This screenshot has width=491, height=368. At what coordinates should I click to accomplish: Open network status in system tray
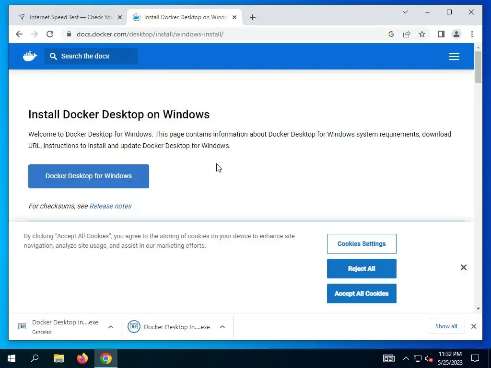point(418,358)
